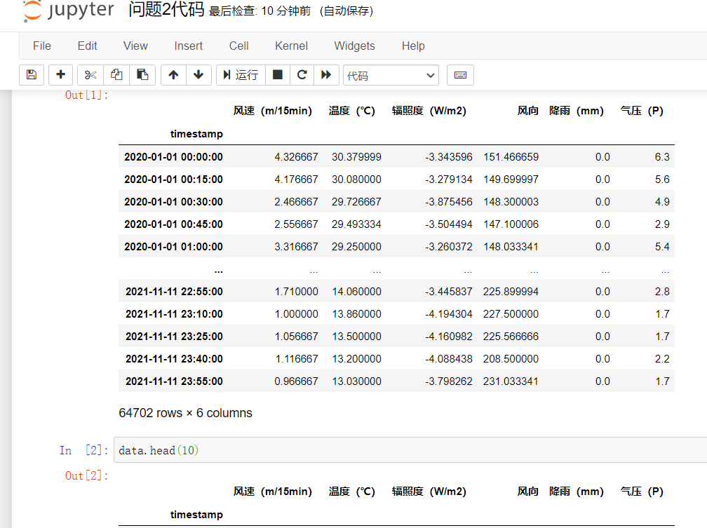The image size is (707, 528).
Task: Open the Kernel menu
Action: [291, 46]
